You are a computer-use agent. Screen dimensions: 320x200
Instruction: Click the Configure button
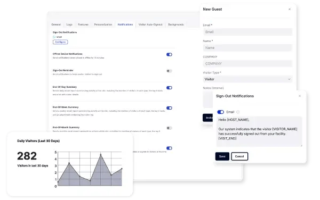click(60, 42)
